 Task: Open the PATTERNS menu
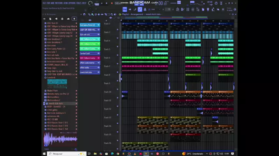coord(59,3)
